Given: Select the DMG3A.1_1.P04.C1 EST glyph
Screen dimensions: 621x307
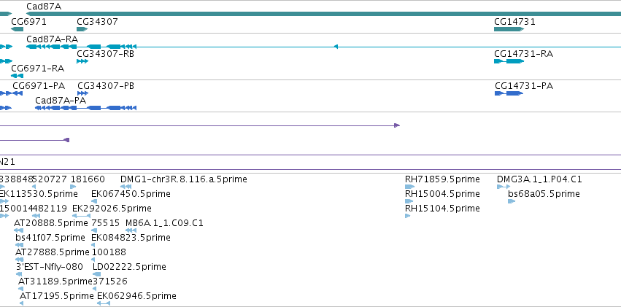Looking at the screenshot, I should point(504,187).
